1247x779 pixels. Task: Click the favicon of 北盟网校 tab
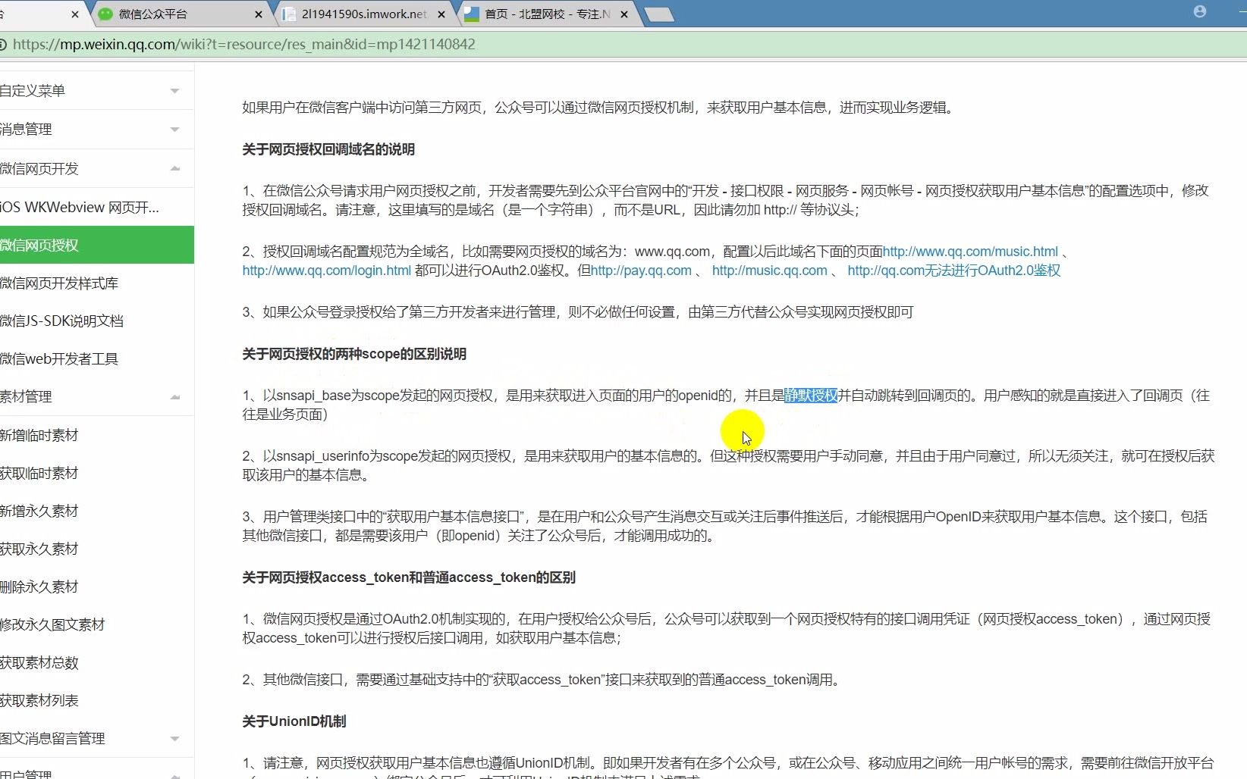pos(472,14)
